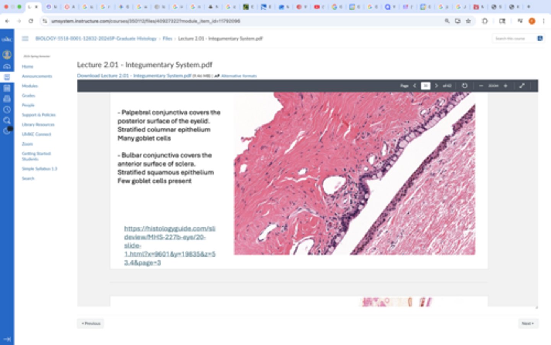Open the histologyguide.com slide link
The width and height of the screenshot is (551, 345).
point(170,245)
